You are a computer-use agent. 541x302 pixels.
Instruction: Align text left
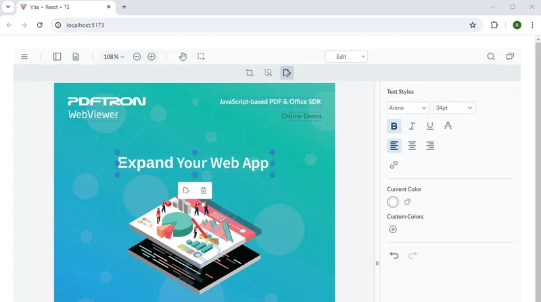[x=394, y=146]
